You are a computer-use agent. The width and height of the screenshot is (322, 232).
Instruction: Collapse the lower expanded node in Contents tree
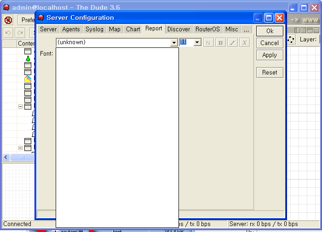point(20,148)
